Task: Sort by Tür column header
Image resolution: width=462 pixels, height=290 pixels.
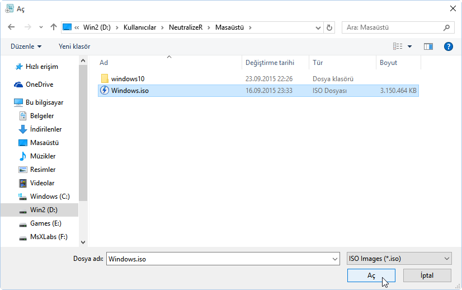Action: (x=342, y=63)
